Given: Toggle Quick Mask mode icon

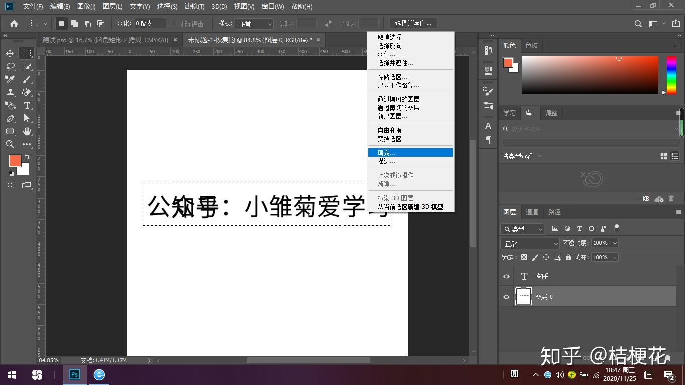Looking at the screenshot, I should click(10, 185).
